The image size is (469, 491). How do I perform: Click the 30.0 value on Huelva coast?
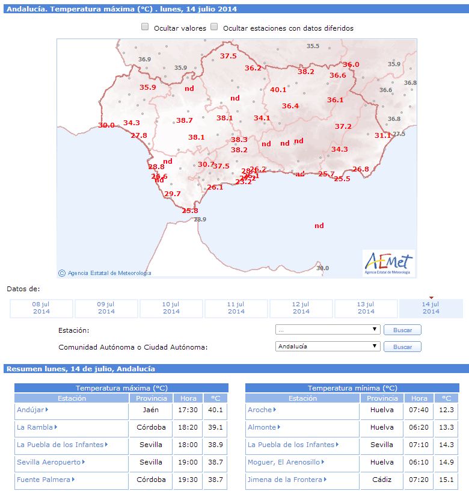[x=106, y=125]
